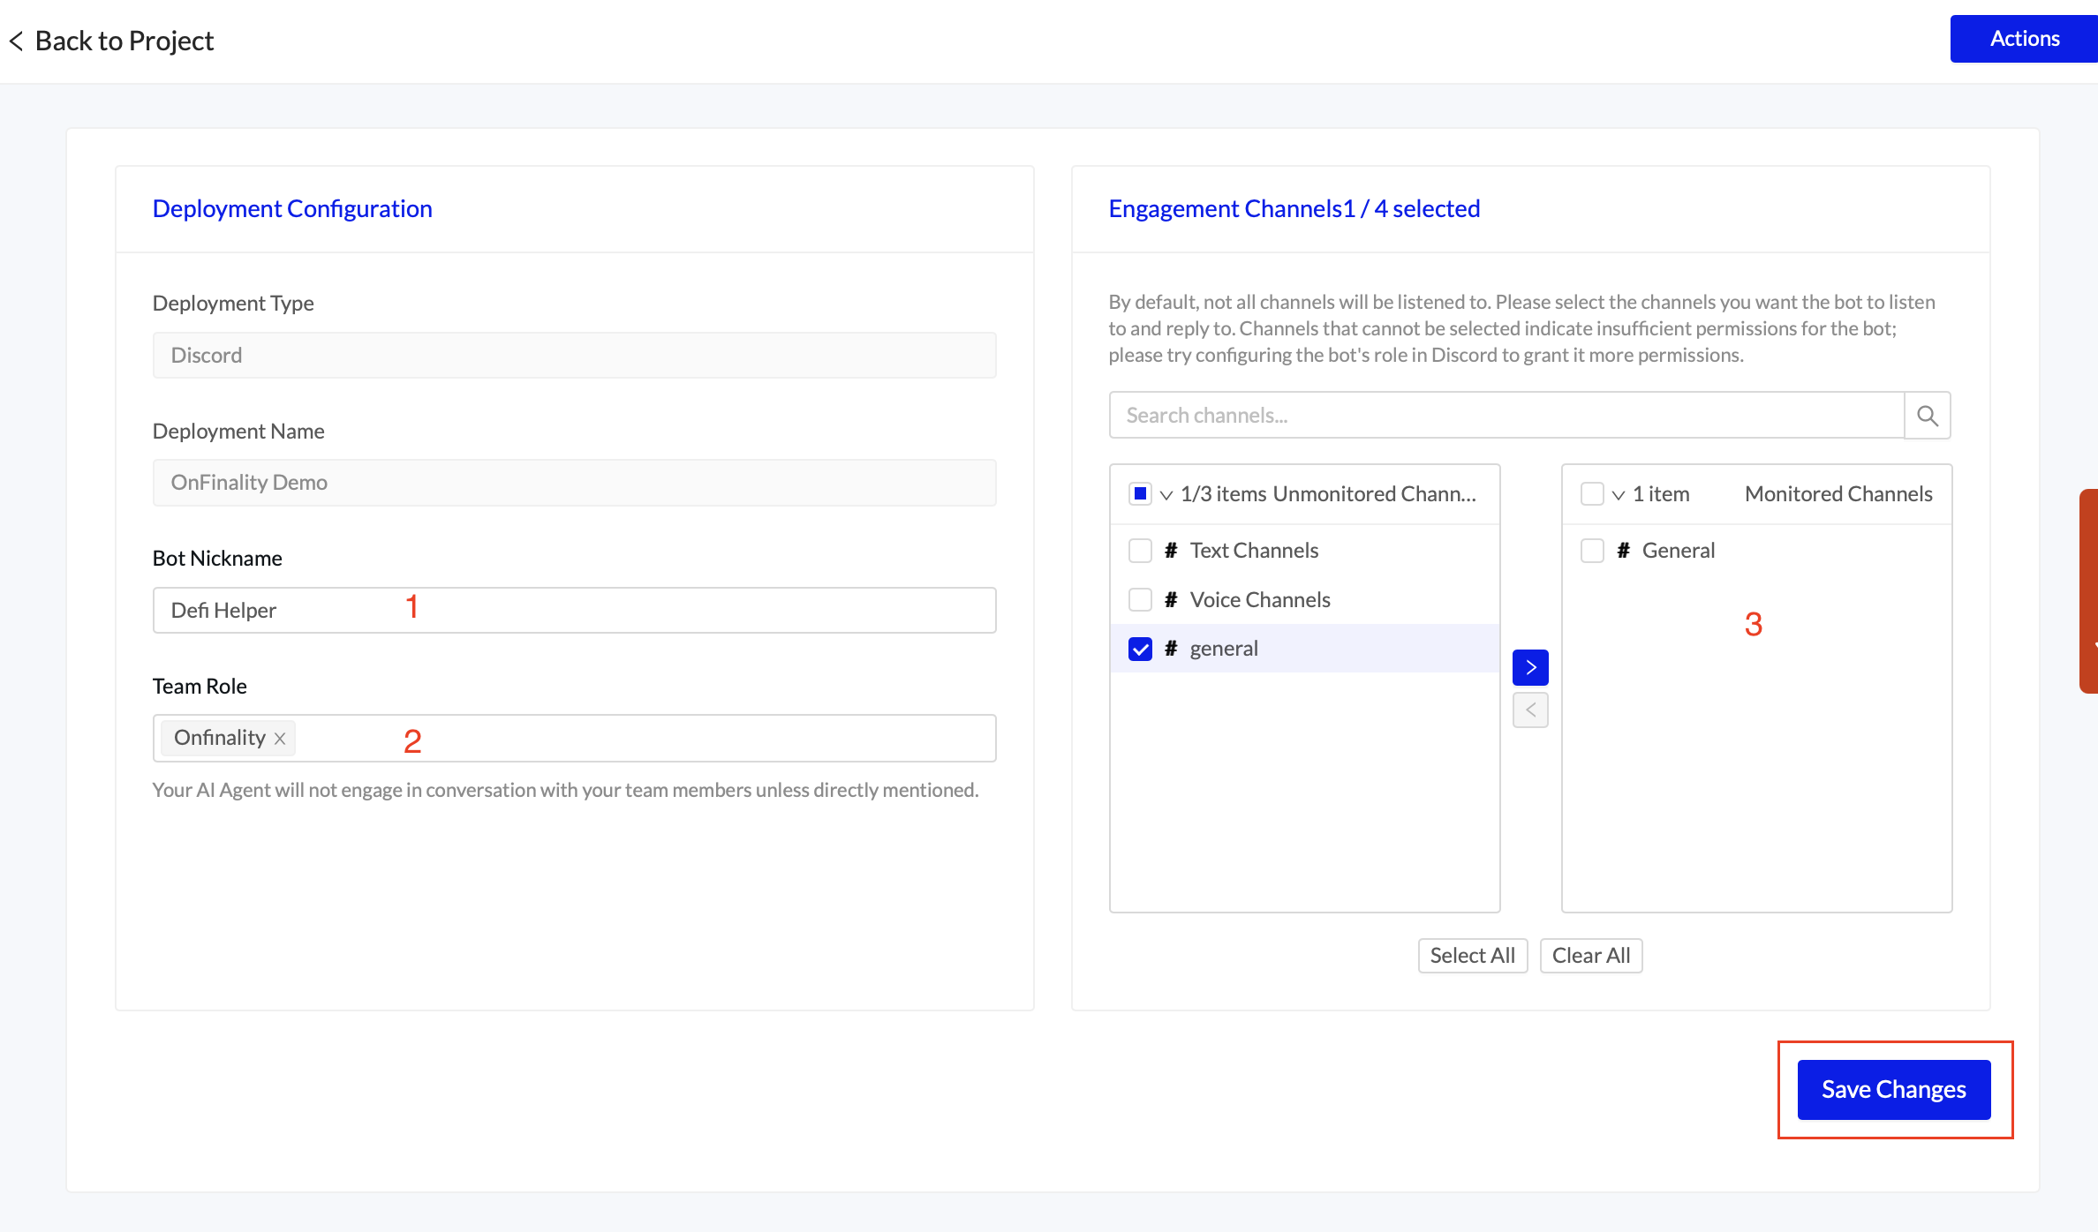Click the Bot Nickname input field
The height and width of the screenshot is (1232, 2098).
tap(574, 610)
